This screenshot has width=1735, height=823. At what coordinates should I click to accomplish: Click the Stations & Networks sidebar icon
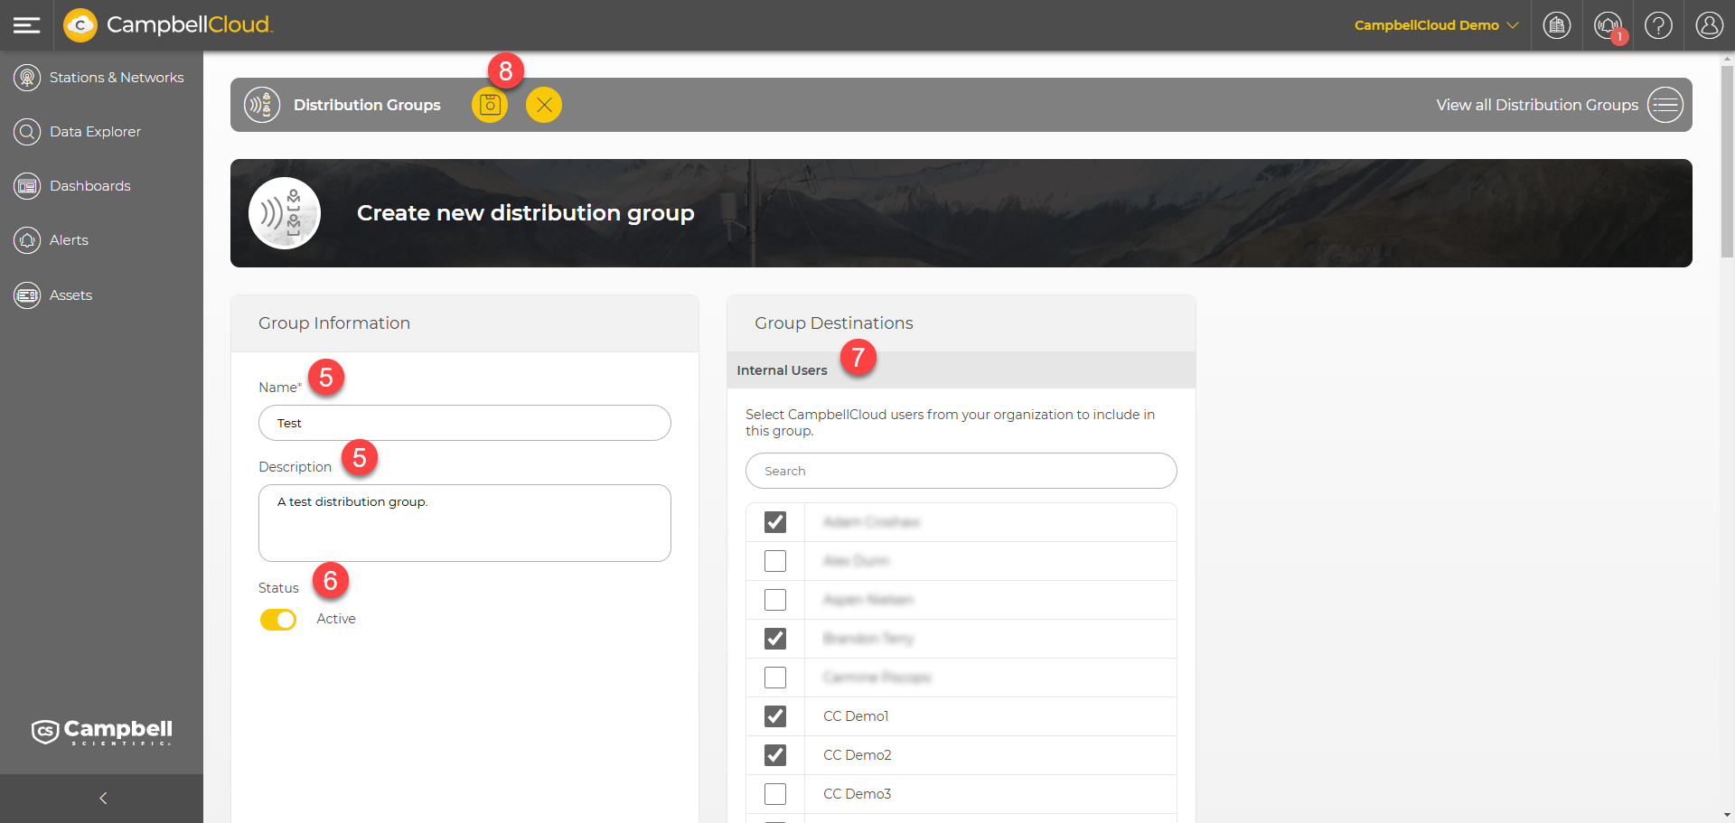point(27,78)
